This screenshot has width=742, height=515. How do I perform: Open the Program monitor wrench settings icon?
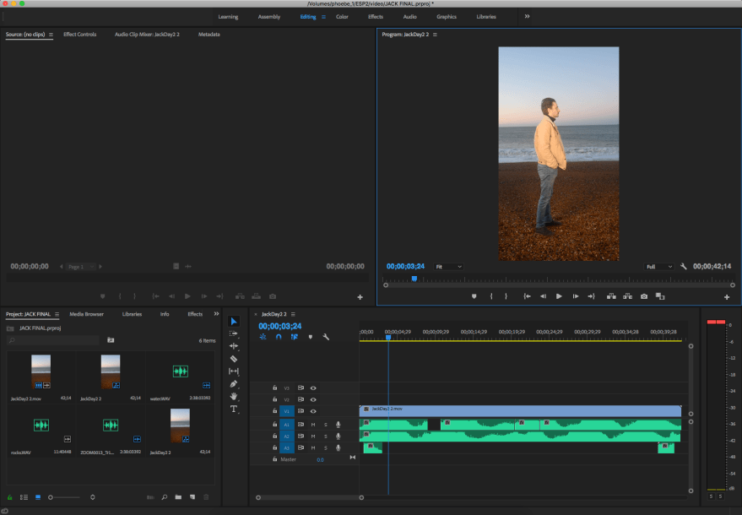pos(684,266)
